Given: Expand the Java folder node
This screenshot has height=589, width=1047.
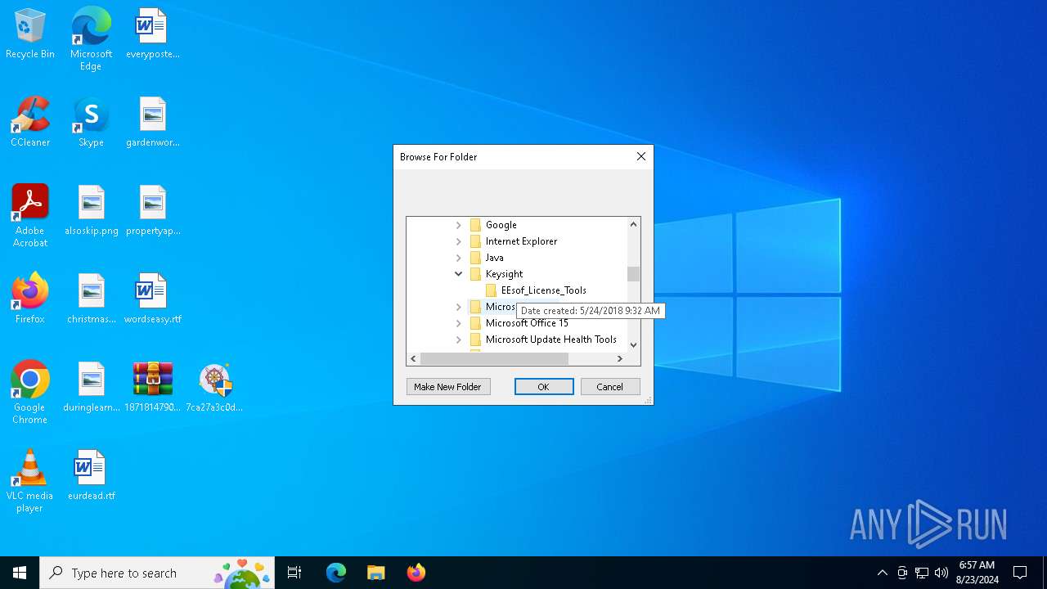Looking at the screenshot, I should click(458, 258).
